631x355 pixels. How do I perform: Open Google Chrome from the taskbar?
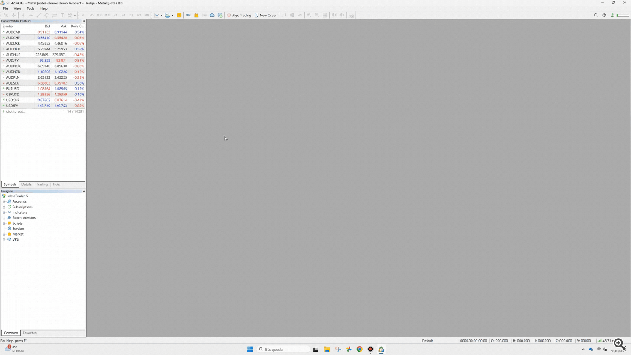[x=360, y=350]
